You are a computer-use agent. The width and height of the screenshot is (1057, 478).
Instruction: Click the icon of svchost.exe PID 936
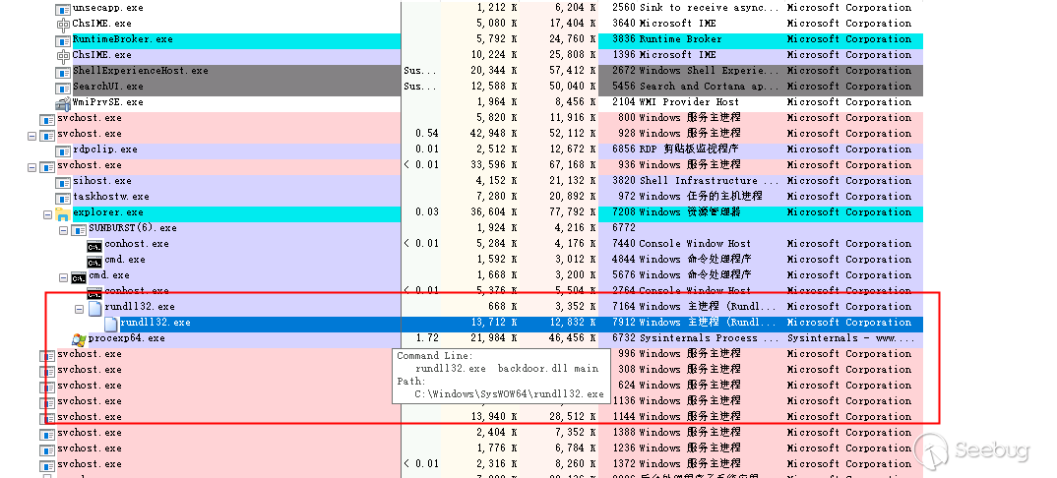pyautogui.click(x=47, y=166)
